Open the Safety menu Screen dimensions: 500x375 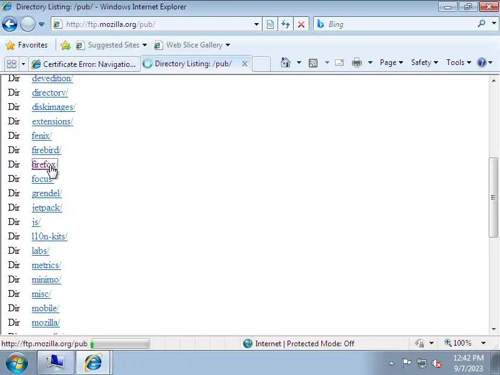pyautogui.click(x=424, y=62)
